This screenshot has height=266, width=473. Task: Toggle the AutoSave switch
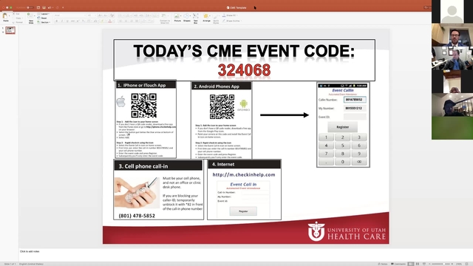[30, 7]
